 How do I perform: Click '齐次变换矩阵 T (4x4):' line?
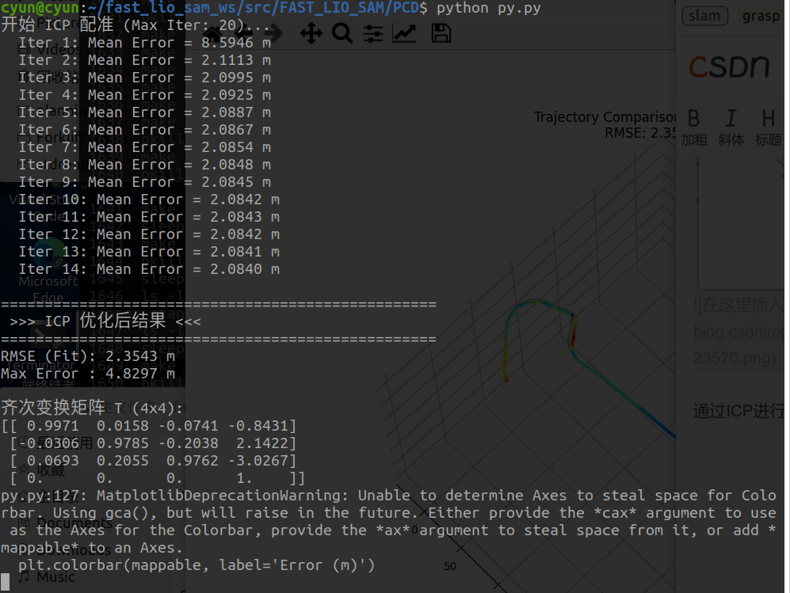click(x=92, y=408)
